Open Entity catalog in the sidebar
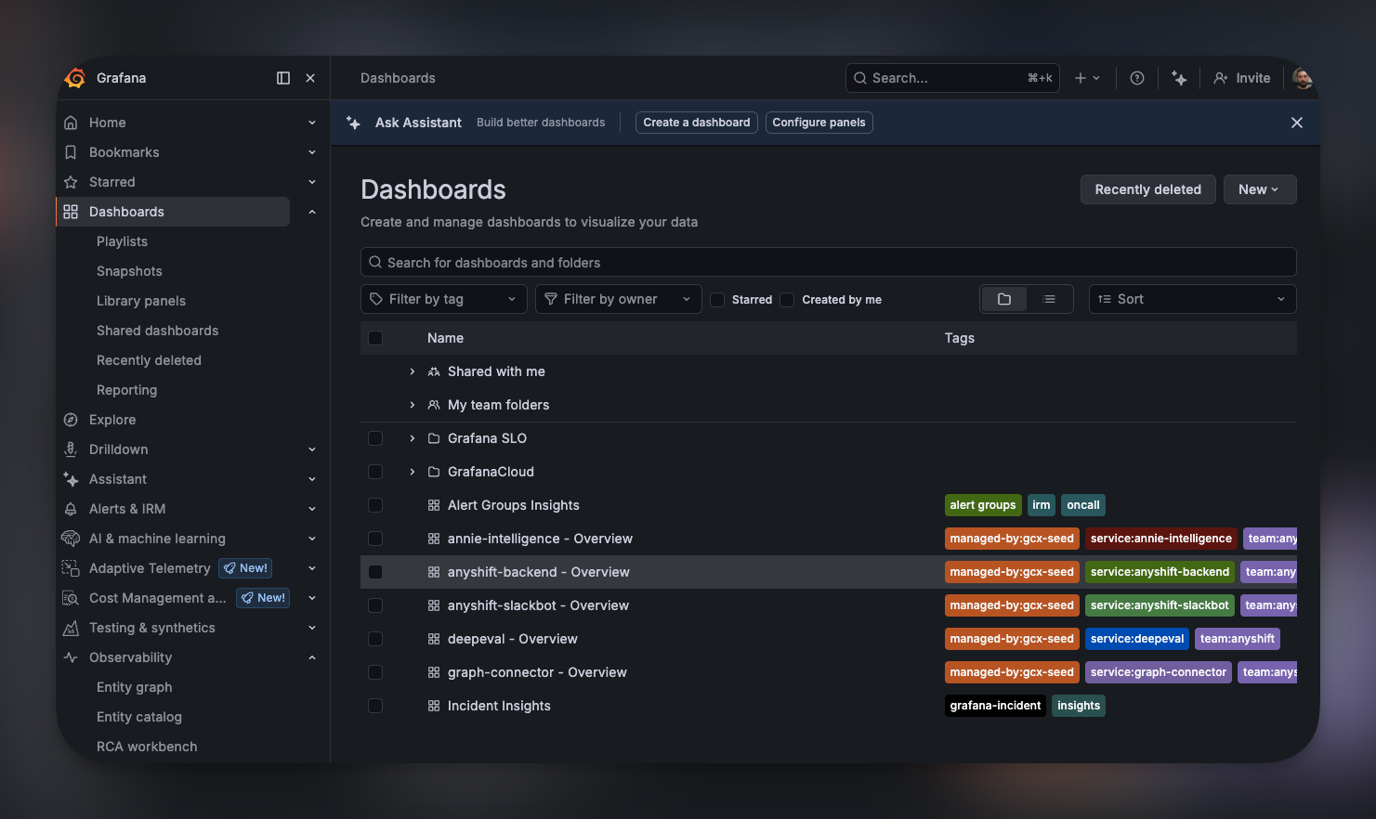The image size is (1376, 819). pyautogui.click(x=139, y=717)
